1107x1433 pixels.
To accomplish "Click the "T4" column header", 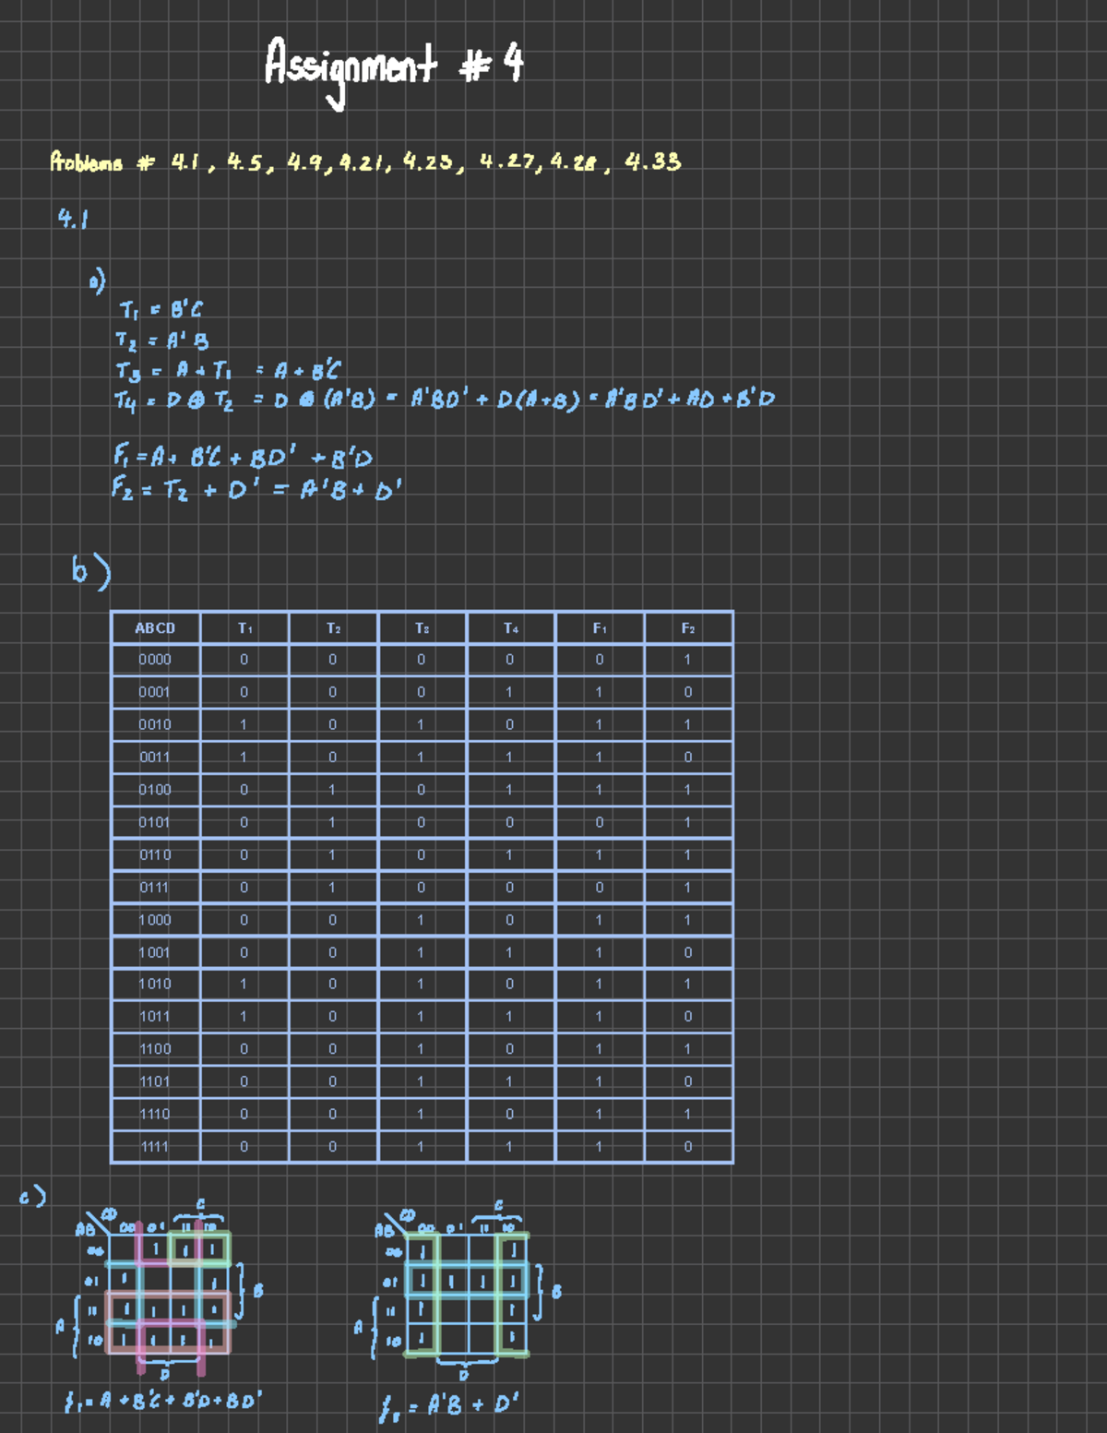I will tap(510, 627).
